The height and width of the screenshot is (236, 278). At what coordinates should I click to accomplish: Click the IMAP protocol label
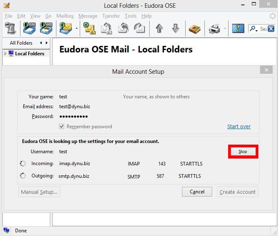pos(134,163)
